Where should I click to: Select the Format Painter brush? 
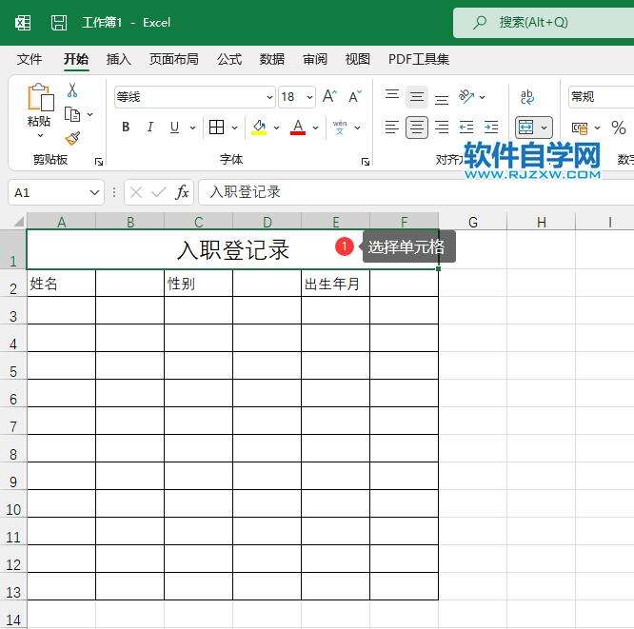pyautogui.click(x=72, y=139)
